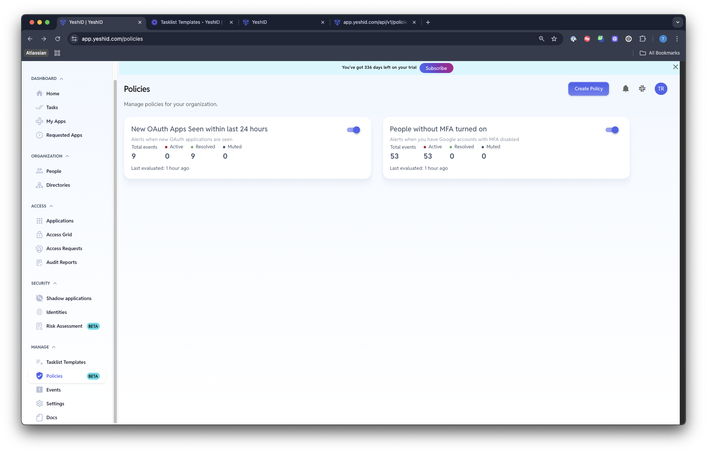Open Identities fingerprint icon in sidebar
Viewport: 707px width, 453px height.
(39, 312)
